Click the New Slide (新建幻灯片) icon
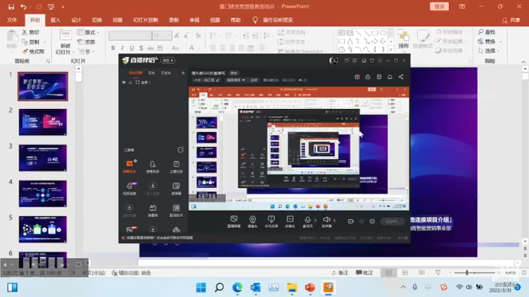 [65, 36]
